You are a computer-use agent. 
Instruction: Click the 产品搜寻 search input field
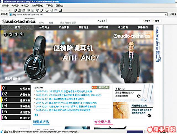123,21
